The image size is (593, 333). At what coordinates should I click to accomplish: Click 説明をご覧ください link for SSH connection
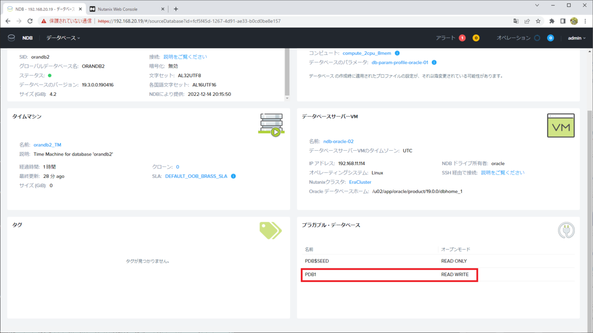[503, 173]
